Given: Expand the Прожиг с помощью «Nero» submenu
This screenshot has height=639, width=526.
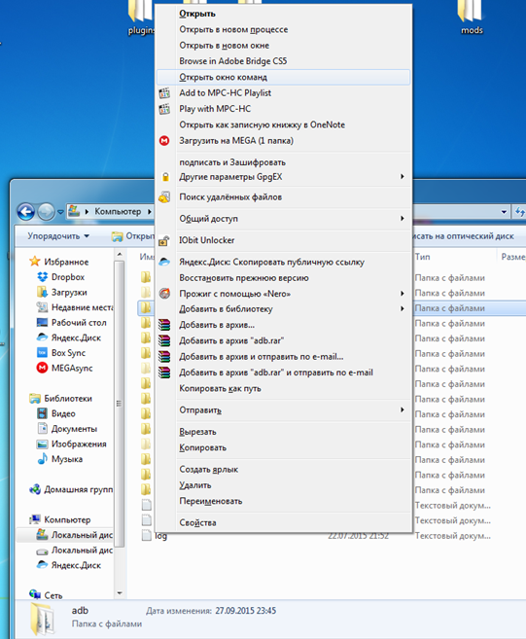Looking at the screenshot, I should [403, 294].
